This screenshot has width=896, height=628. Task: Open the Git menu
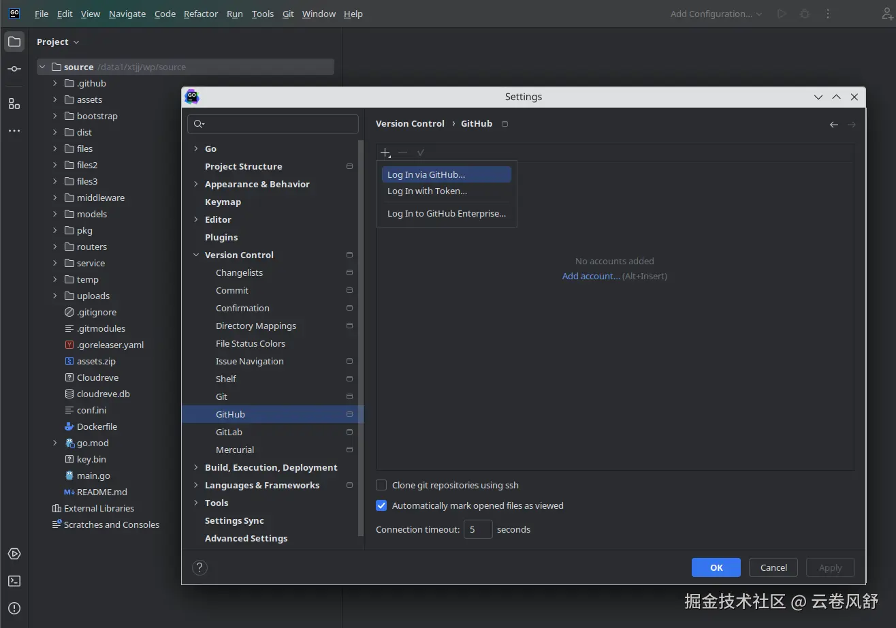coord(288,14)
